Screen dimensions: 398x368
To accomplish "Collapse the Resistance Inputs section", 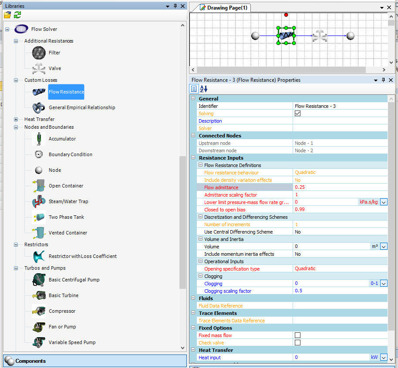I will (194, 158).
